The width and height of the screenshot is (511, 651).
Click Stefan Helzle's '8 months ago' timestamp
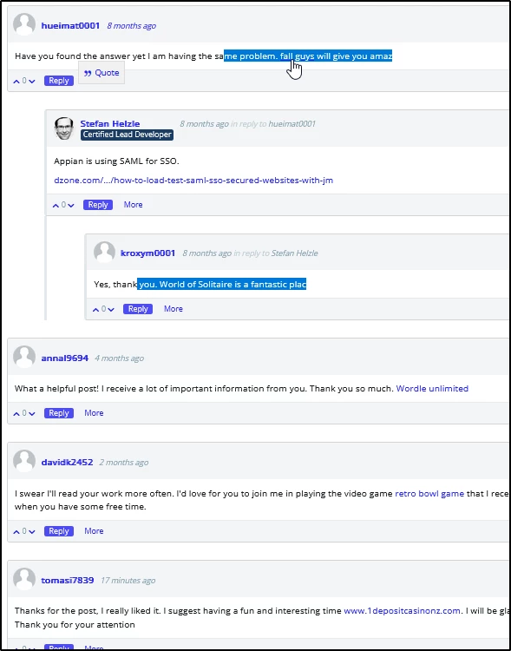[204, 124]
